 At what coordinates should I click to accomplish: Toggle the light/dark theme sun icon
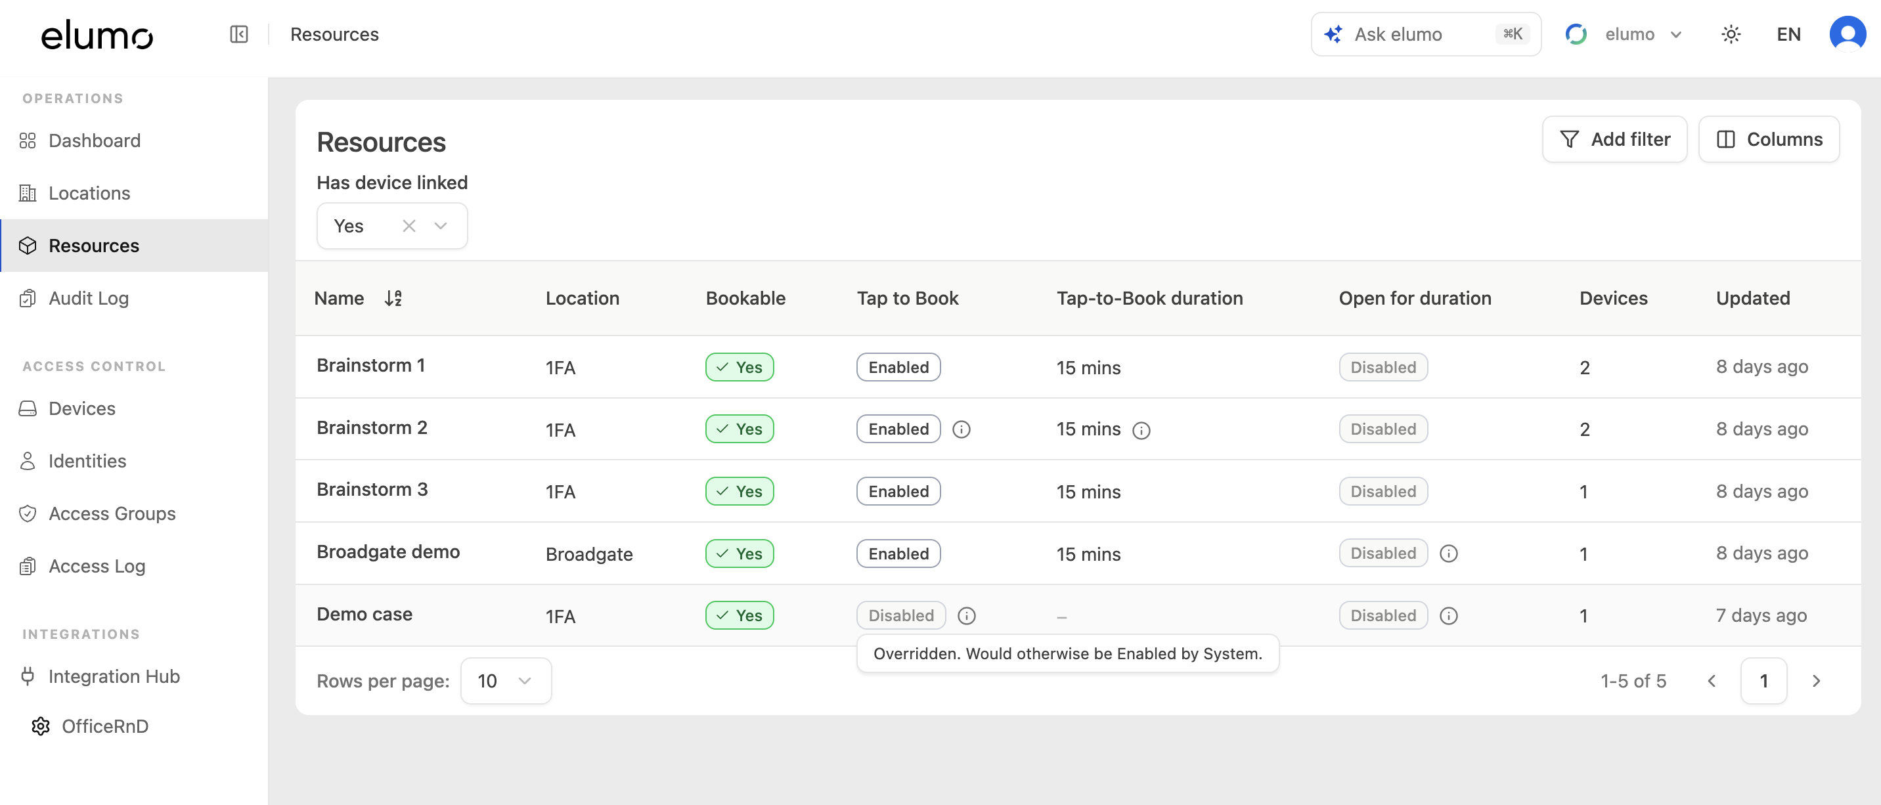pyautogui.click(x=1731, y=34)
